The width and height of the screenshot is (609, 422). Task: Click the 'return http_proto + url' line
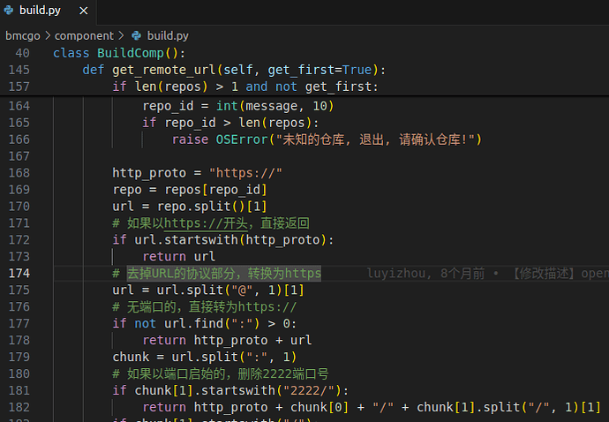[227, 341]
